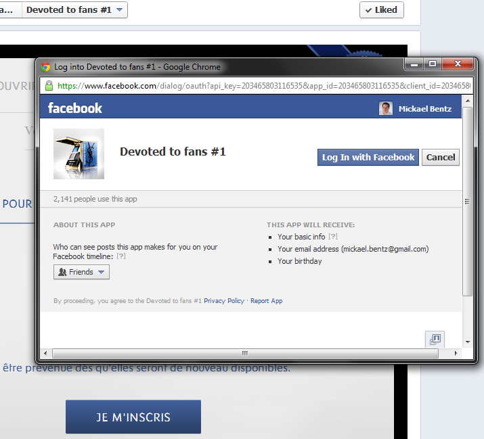Click '2,141 people use this app' text
The height and width of the screenshot is (439, 484).
[x=95, y=199]
